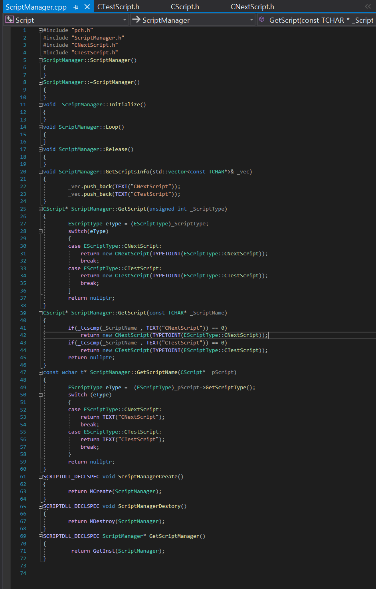Click MDestroy macro on line 67
The height and width of the screenshot is (589, 376).
[x=102, y=521]
